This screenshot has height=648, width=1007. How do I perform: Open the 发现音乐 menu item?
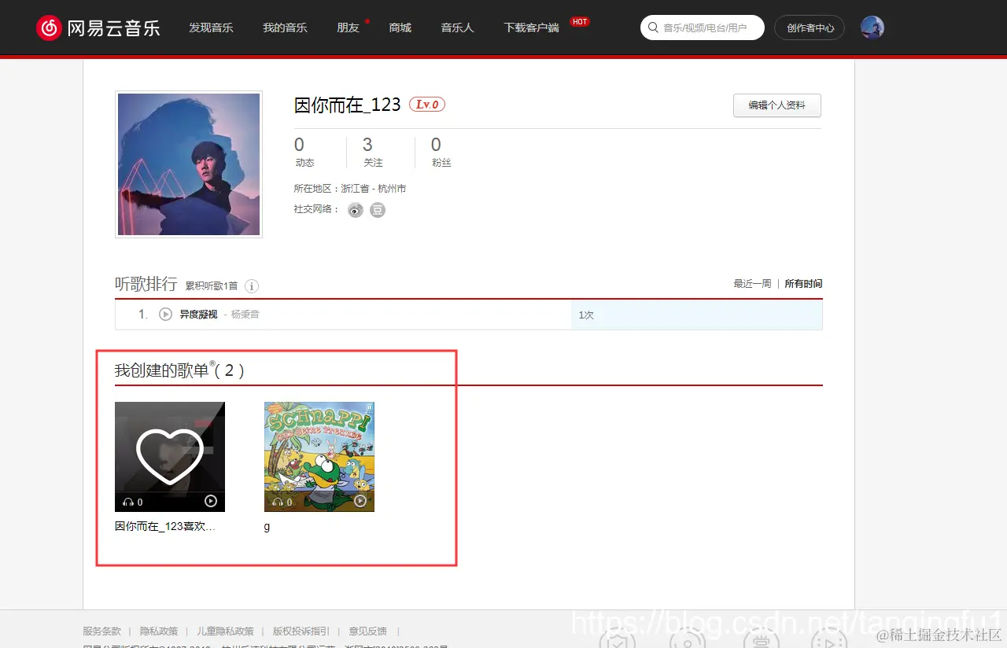tap(211, 28)
